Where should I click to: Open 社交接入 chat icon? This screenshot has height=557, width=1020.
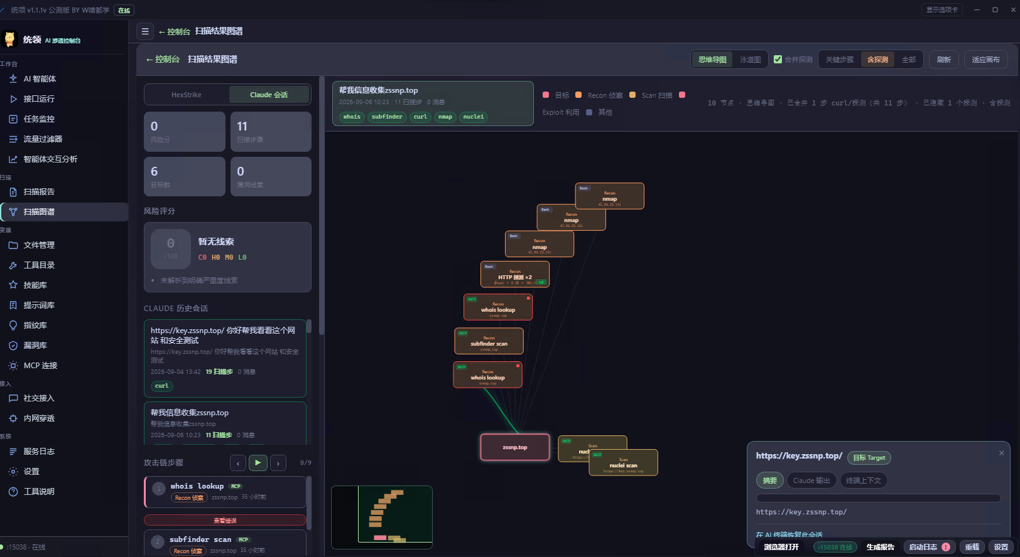click(x=13, y=398)
